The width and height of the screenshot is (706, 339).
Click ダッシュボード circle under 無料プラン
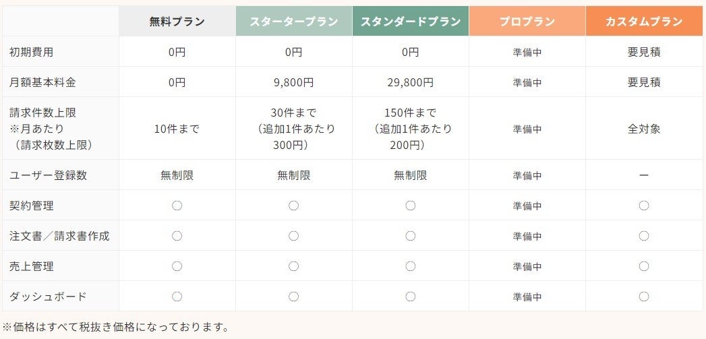tap(177, 297)
